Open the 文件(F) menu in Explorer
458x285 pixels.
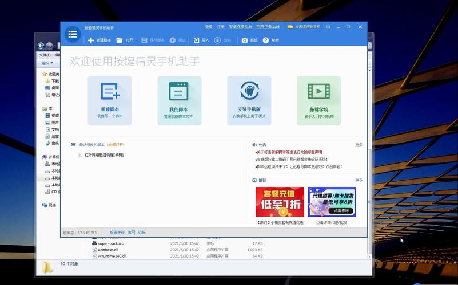pos(45,55)
